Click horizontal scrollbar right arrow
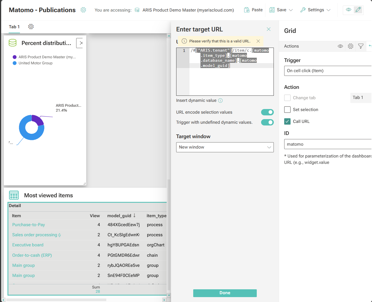Viewport: 372px width, 302px height. pyautogui.click(x=164, y=300)
